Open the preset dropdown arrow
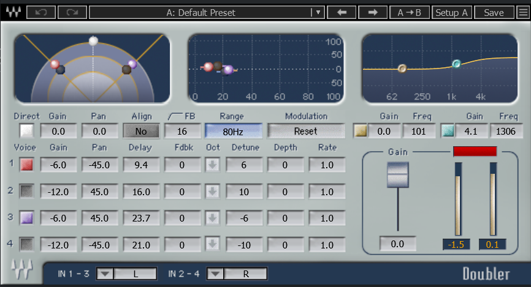This screenshot has height=287, width=531. tap(318, 12)
